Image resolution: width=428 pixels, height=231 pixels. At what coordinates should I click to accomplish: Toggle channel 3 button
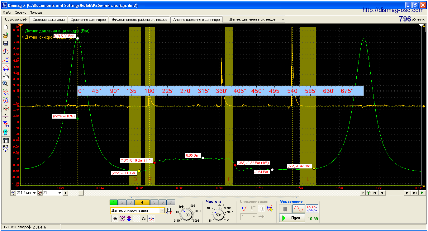point(130,202)
